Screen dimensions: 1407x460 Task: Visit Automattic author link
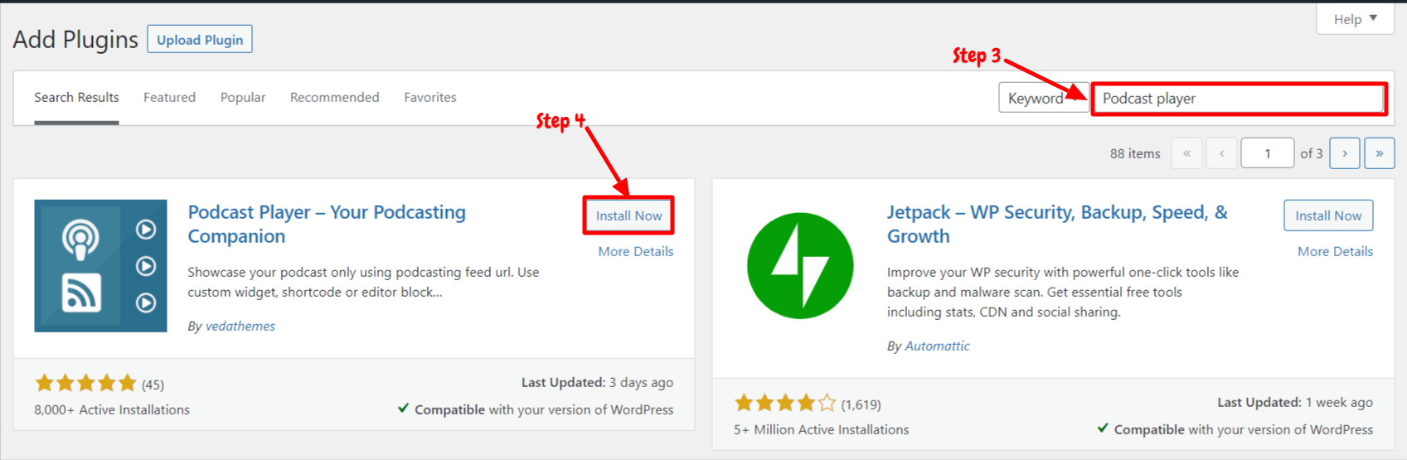(x=937, y=346)
